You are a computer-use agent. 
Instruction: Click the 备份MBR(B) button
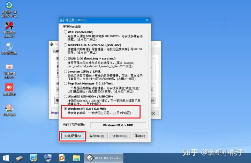coord(97,136)
